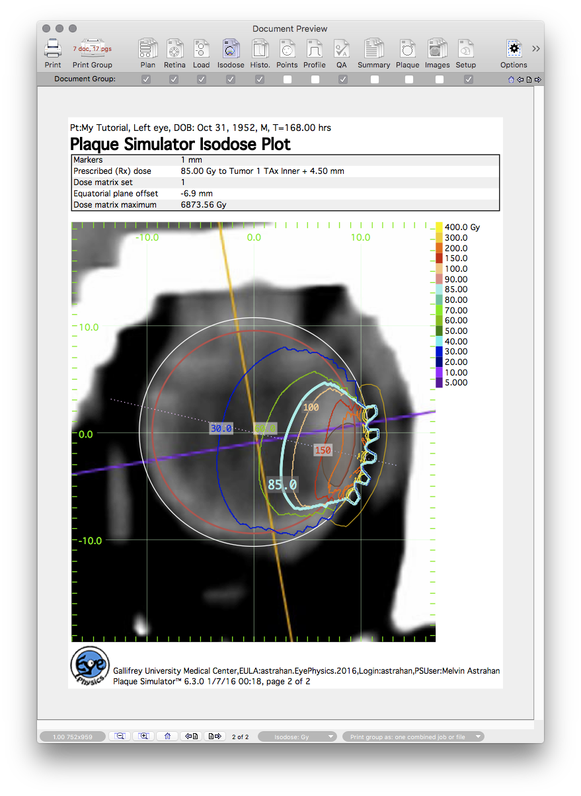Check Plaque in the document group

point(409,79)
